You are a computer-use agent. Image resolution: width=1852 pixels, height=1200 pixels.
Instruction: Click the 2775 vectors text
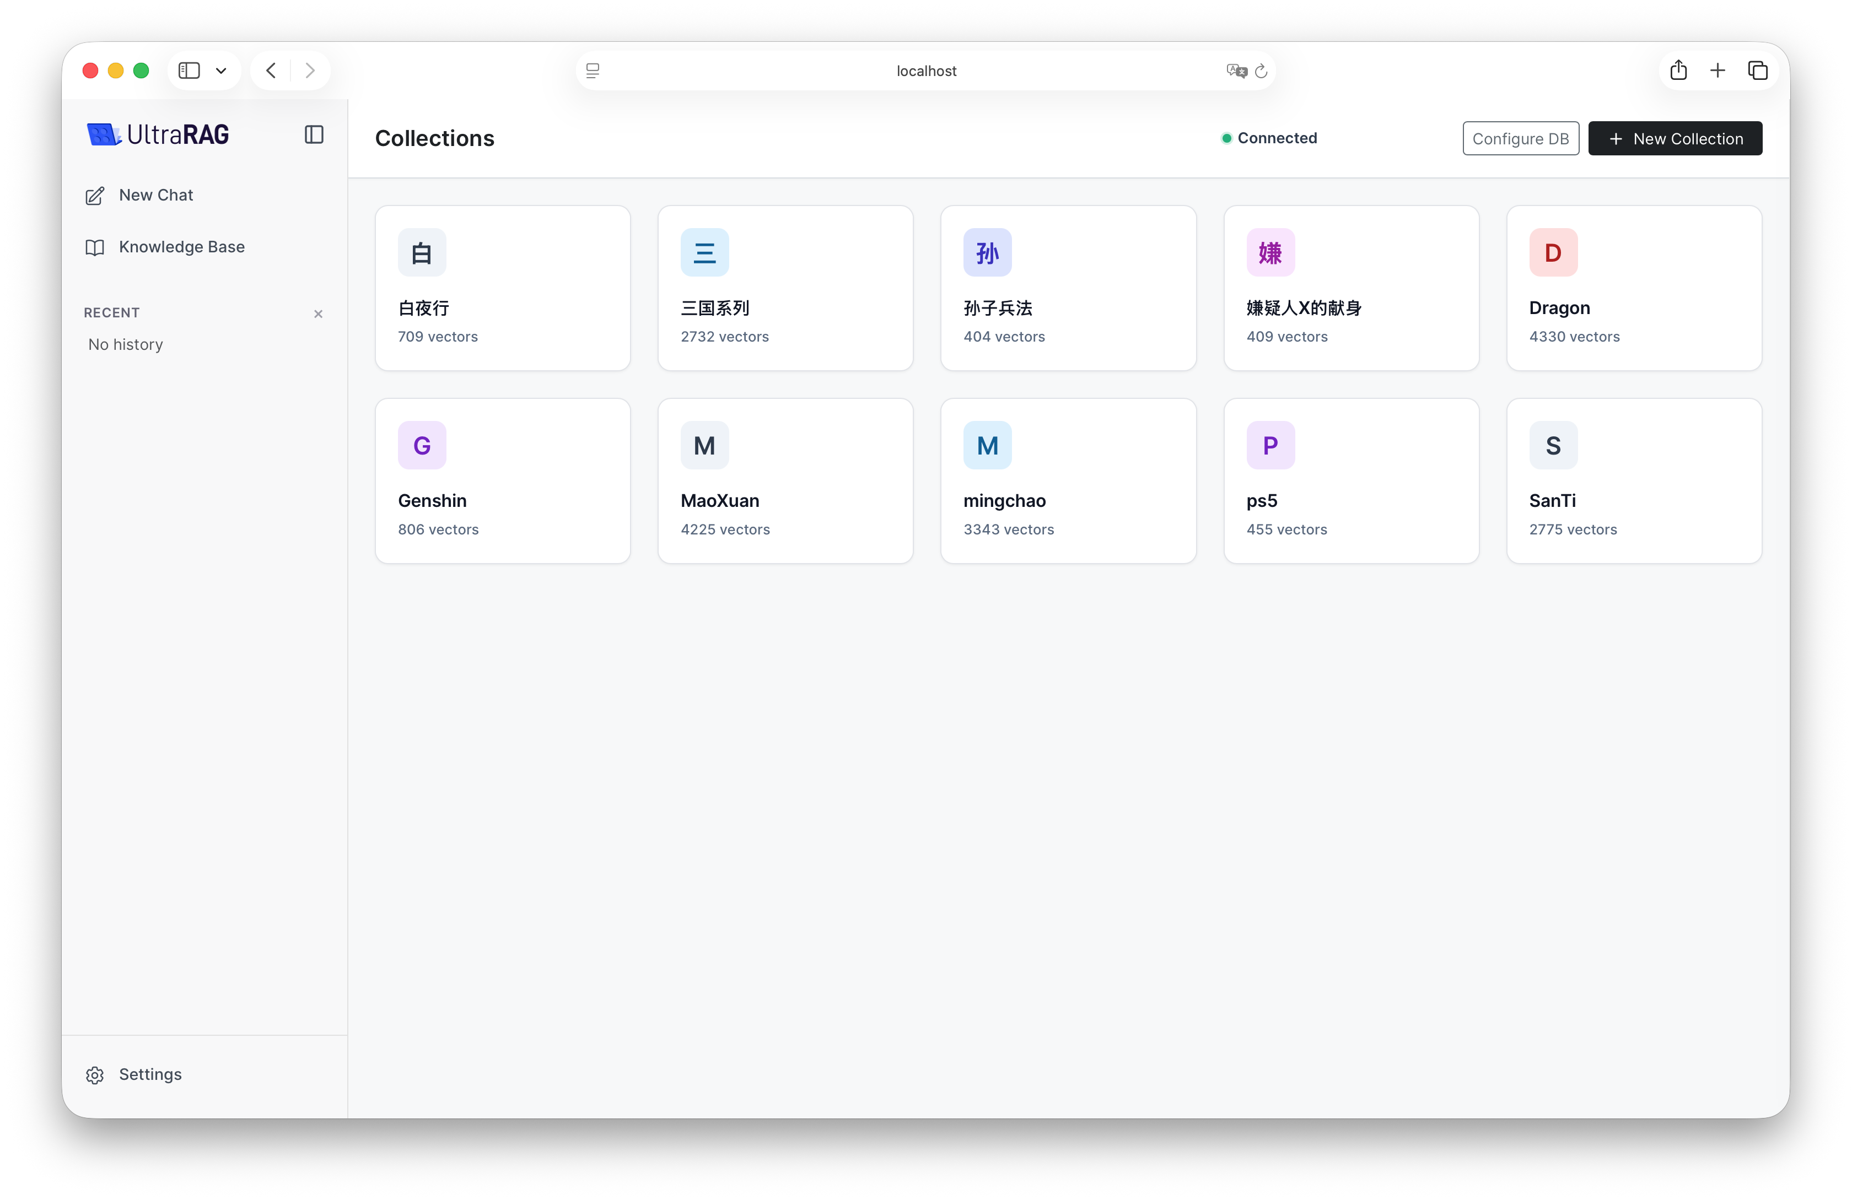1573,529
